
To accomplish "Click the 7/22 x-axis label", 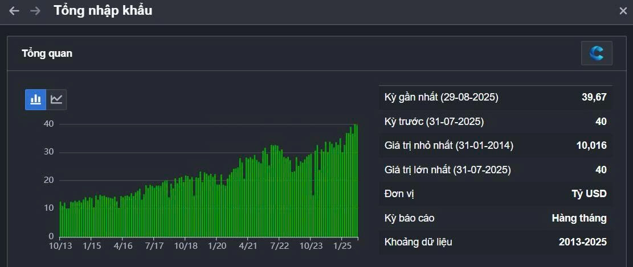I will (279, 245).
